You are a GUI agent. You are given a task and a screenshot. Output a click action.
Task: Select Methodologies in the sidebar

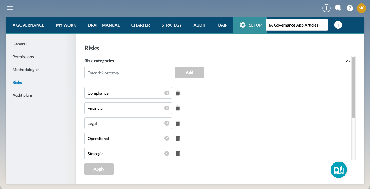point(26,70)
